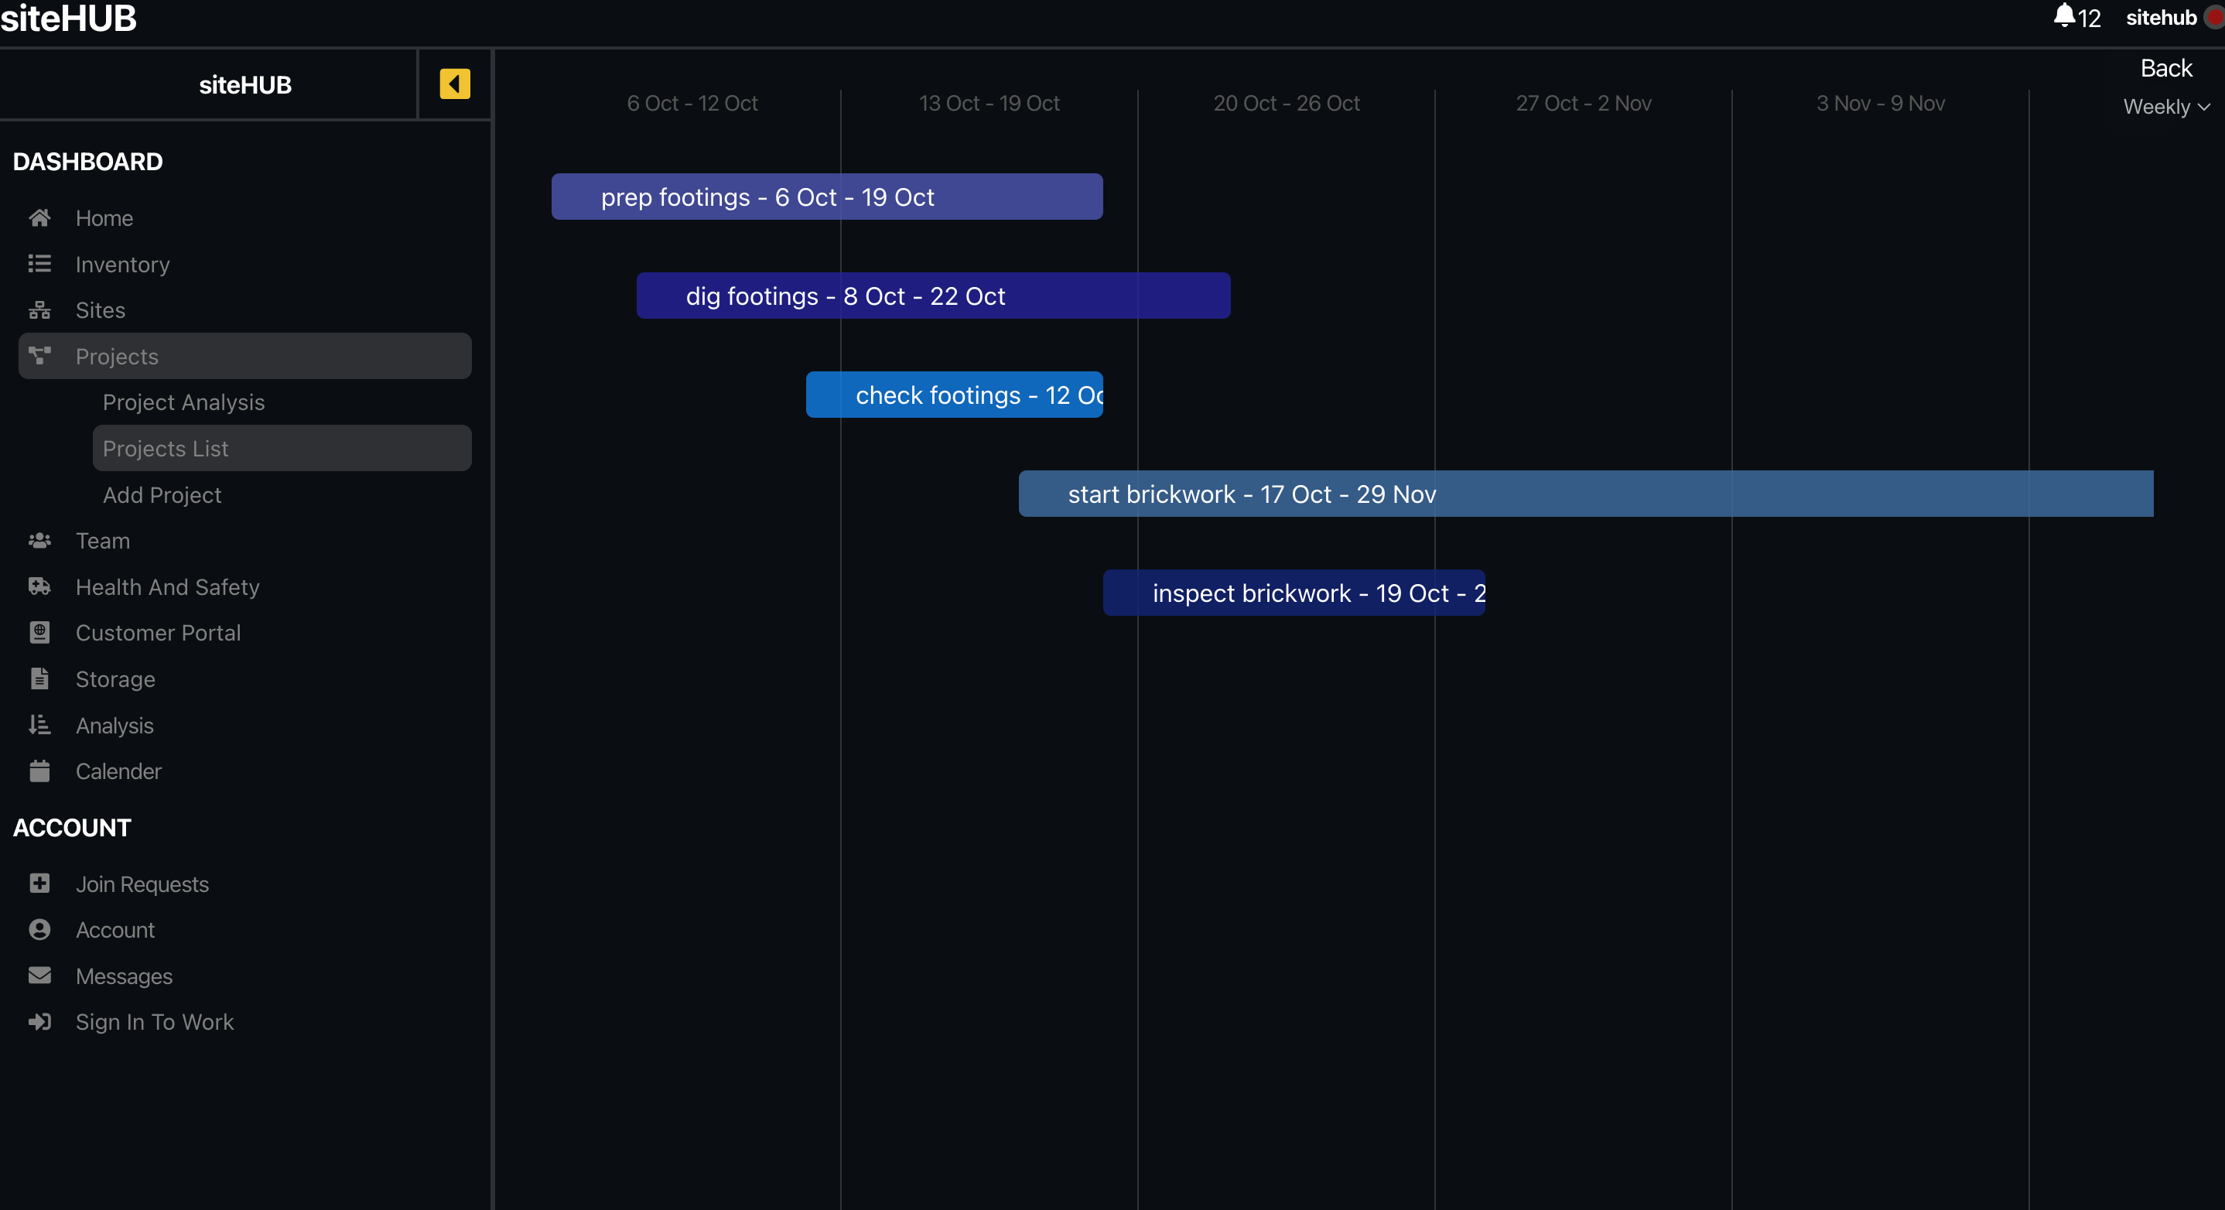Click the Join Requests plus icon
Viewport: 2225px width, 1210px height.
pos(39,883)
